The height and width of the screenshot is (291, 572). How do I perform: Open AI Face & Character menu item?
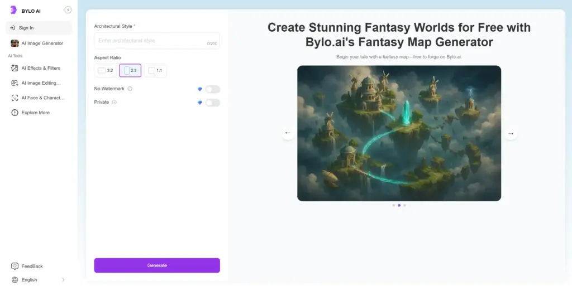[x=39, y=98]
